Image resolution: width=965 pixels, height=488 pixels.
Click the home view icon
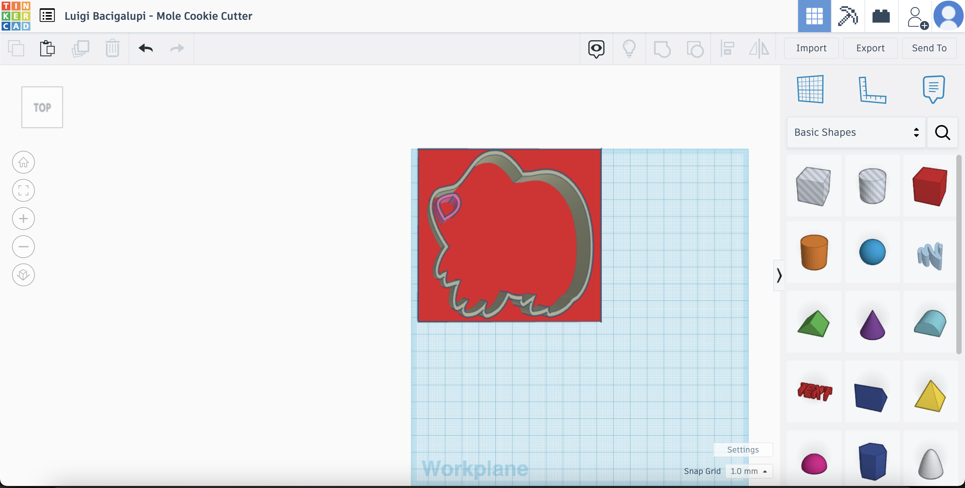(23, 162)
